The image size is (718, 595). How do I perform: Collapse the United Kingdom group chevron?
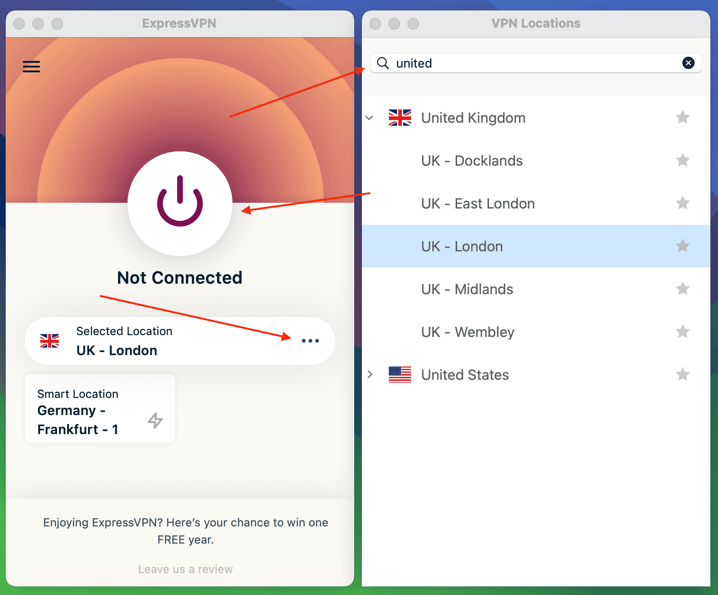click(369, 118)
